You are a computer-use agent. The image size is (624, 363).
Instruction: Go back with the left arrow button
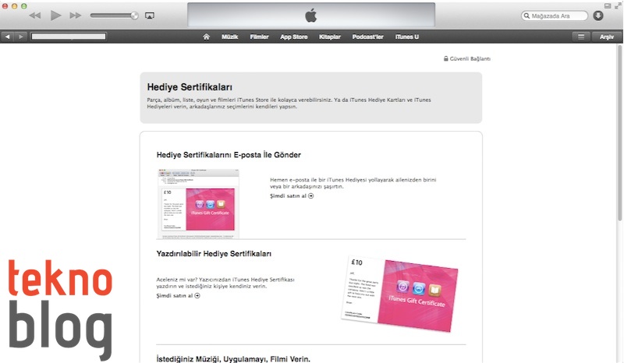pos(7,37)
